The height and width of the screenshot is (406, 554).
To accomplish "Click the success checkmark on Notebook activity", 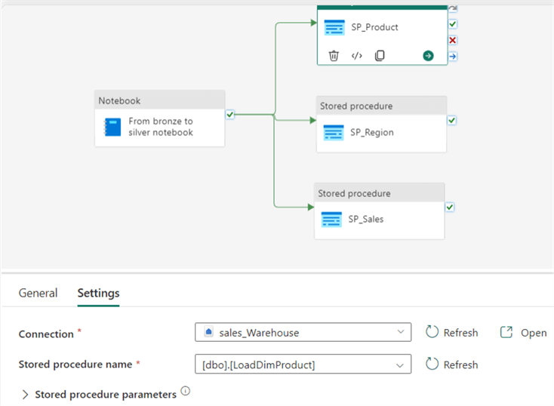I will pos(230,115).
